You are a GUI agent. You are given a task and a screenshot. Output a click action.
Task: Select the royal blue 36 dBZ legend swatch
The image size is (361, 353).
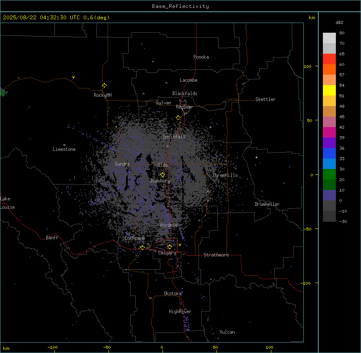[x=329, y=153]
